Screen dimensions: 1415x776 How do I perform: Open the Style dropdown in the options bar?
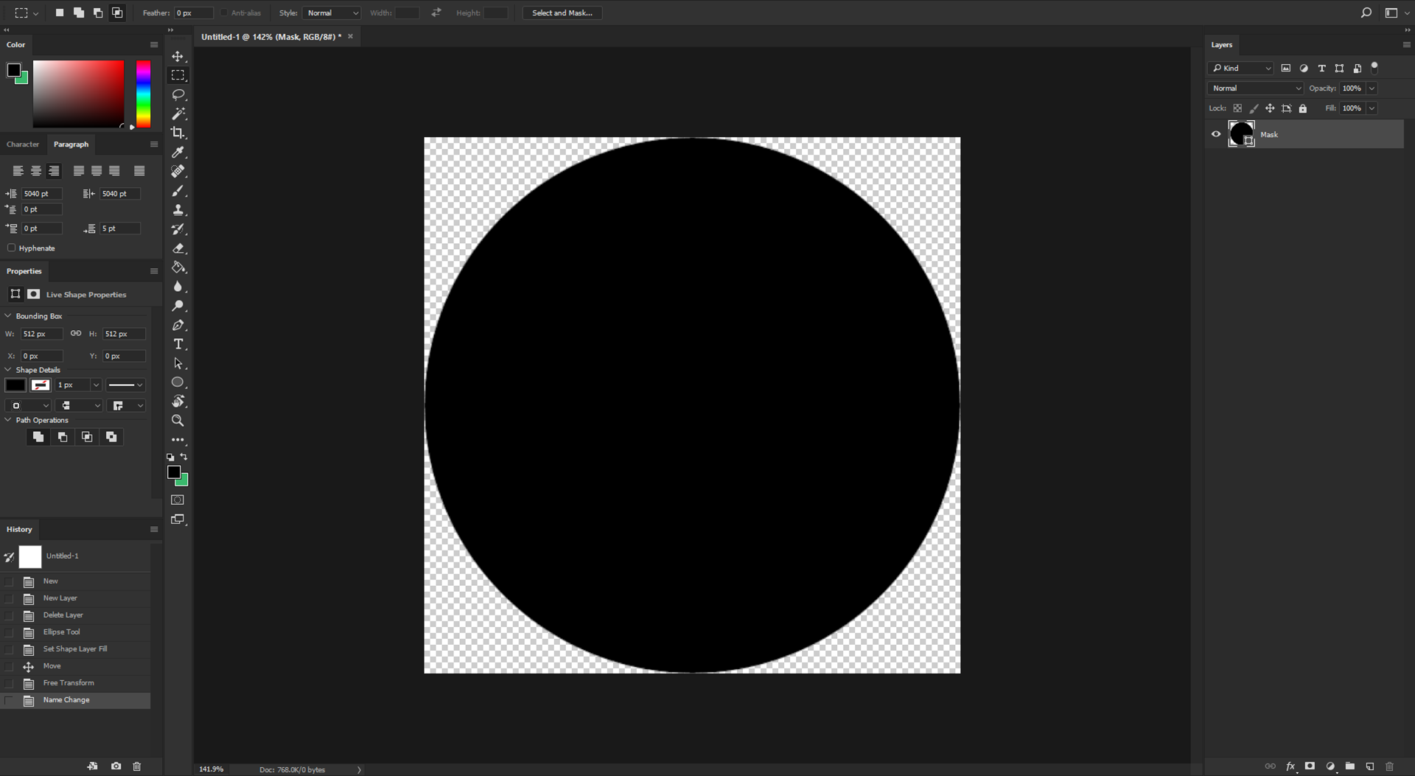point(332,13)
